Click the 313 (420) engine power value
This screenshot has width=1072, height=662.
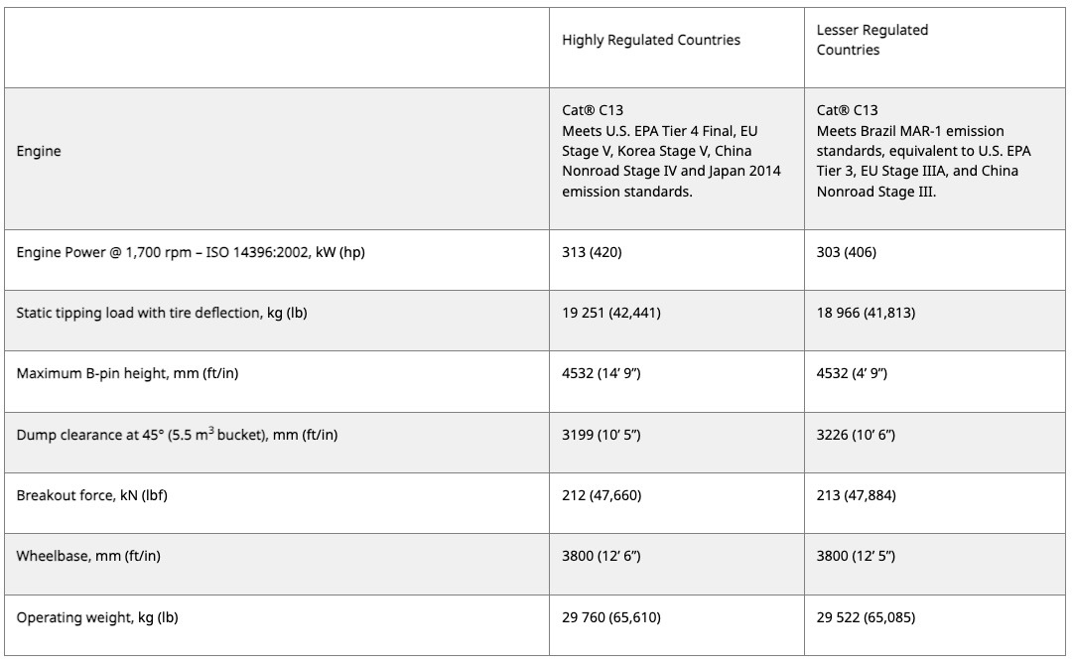pyautogui.click(x=594, y=252)
